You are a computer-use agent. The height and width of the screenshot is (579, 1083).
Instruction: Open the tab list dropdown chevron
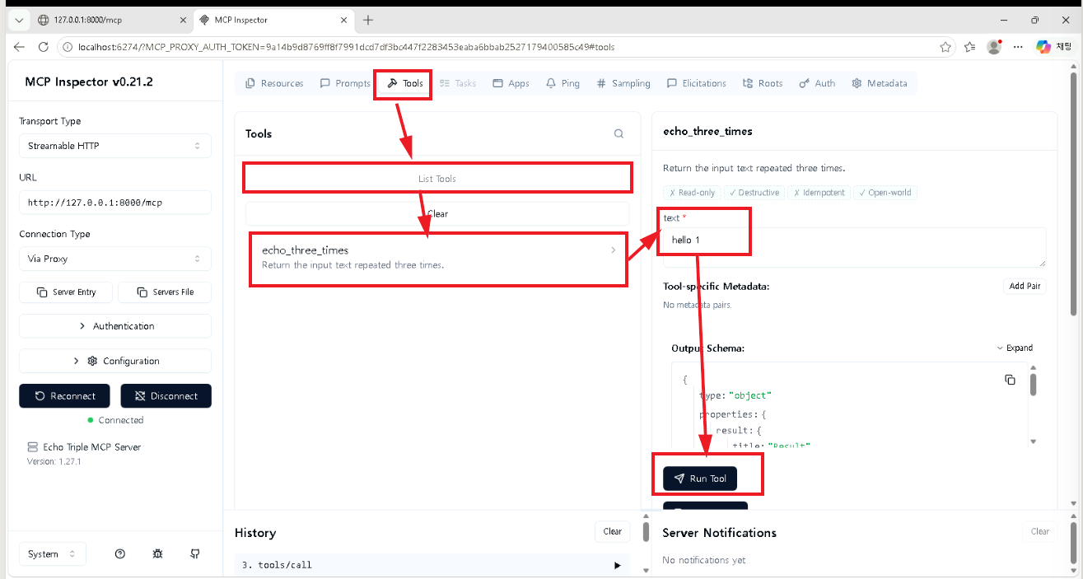click(x=20, y=20)
